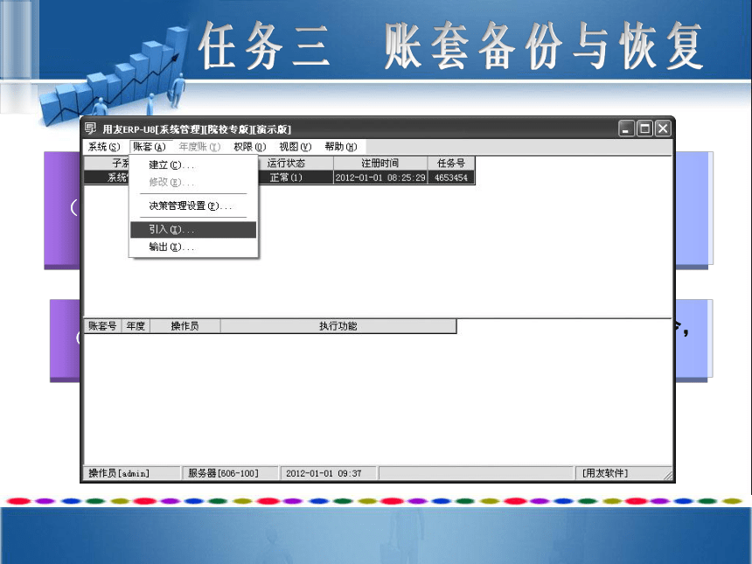
Task: Choose 修改(E)... from the 账套 menu
Action: click(194, 182)
